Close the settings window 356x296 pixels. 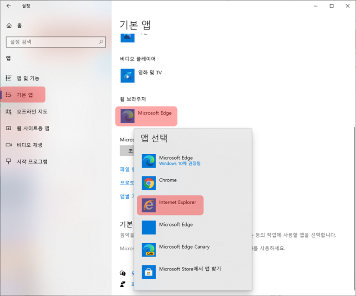pos(348,6)
